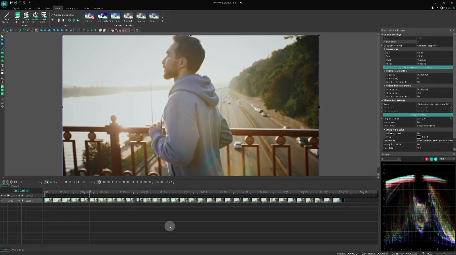Viewport: 456px width, 255px height.
Task: Click Cutting and splitting button in properties
Action: click(x=417, y=115)
